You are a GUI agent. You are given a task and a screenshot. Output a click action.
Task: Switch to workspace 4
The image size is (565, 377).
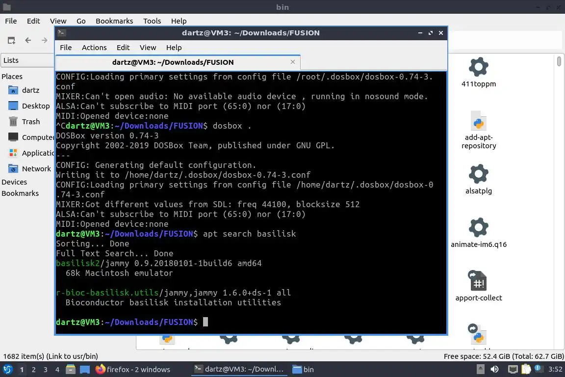coord(57,370)
